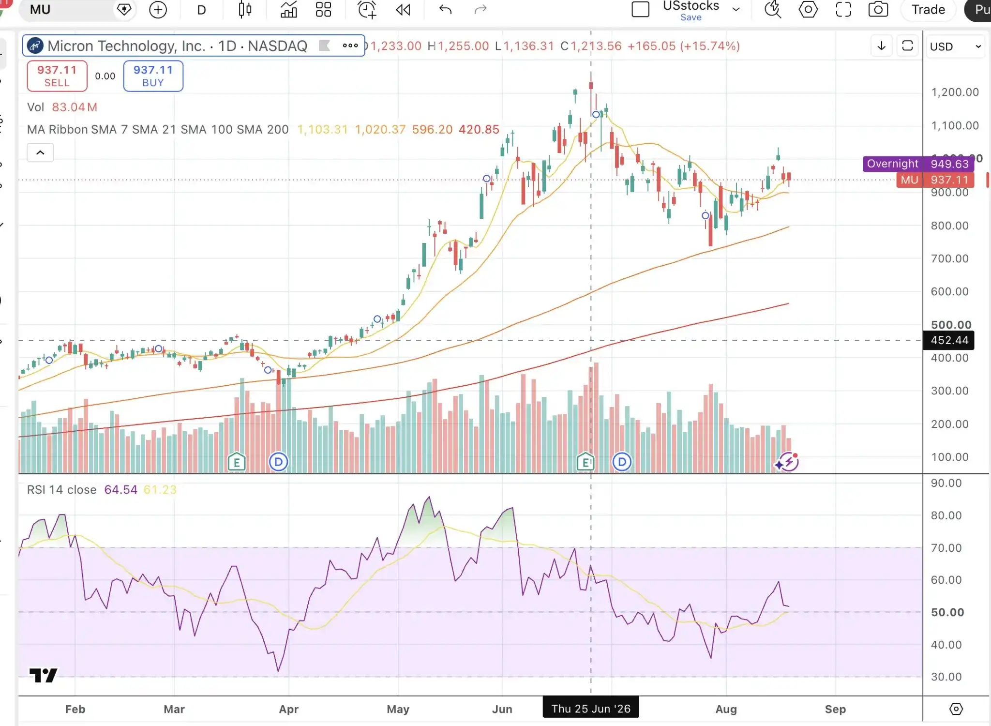Click the 30.00 RSI axis label
The height and width of the screenshot is (726, 991).
pyautogui.click(x=946, y=677)
